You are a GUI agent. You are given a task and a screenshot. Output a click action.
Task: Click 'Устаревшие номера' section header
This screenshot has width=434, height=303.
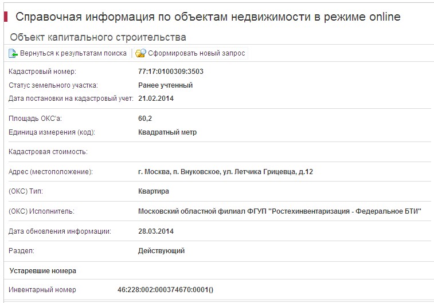[43, 271]
